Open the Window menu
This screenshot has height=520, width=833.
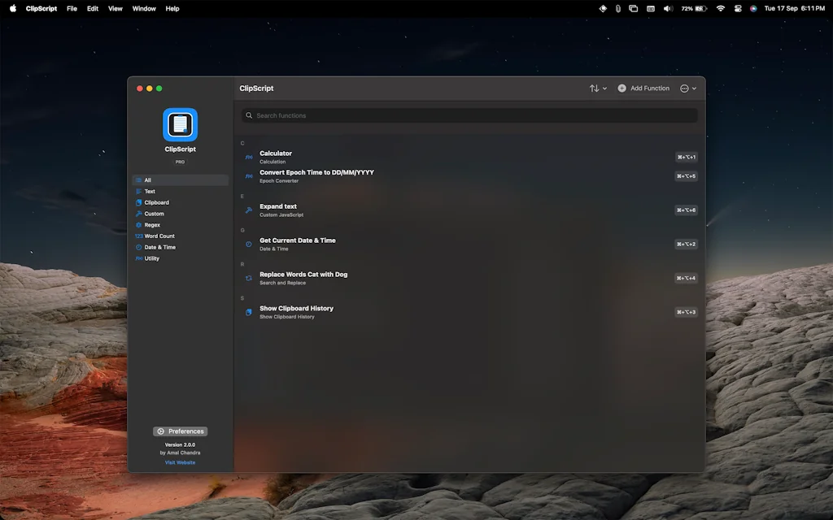pyautogui.click(x=143, y=8)
